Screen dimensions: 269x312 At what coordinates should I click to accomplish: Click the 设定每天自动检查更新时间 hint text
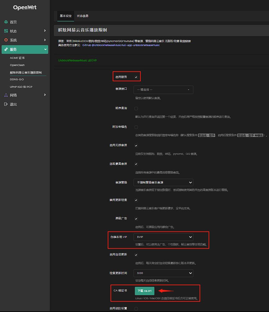click(x=152, y=281)
